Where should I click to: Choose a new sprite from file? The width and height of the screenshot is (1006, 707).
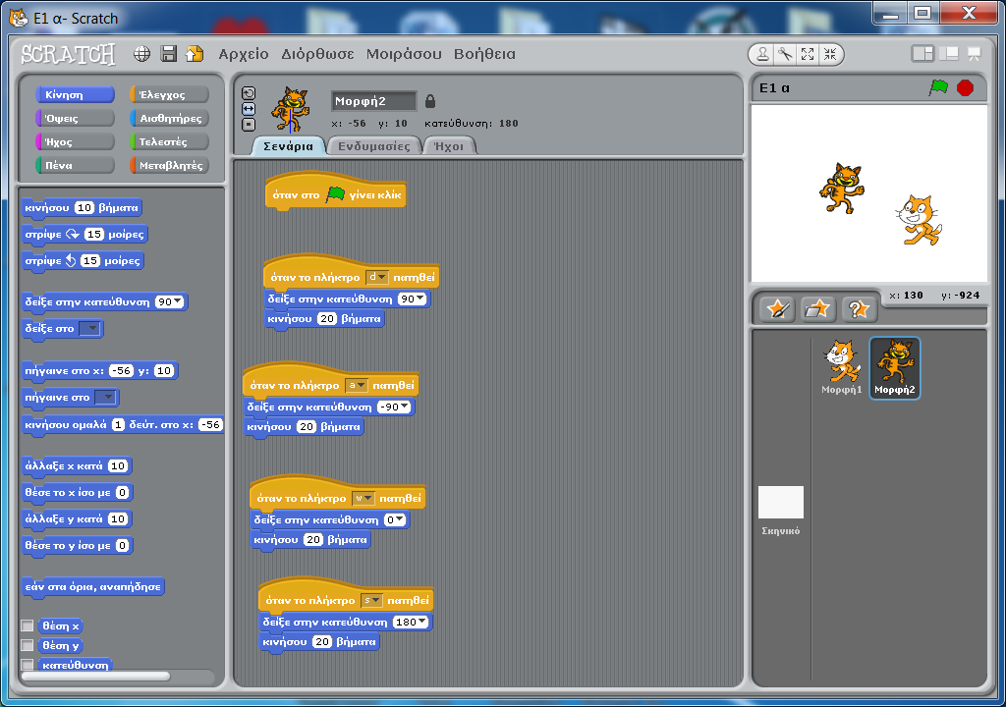point(817,309)
